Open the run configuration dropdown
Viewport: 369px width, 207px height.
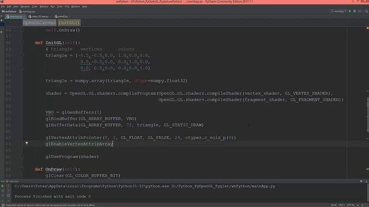pyautogui.click(x=338, y=11)
